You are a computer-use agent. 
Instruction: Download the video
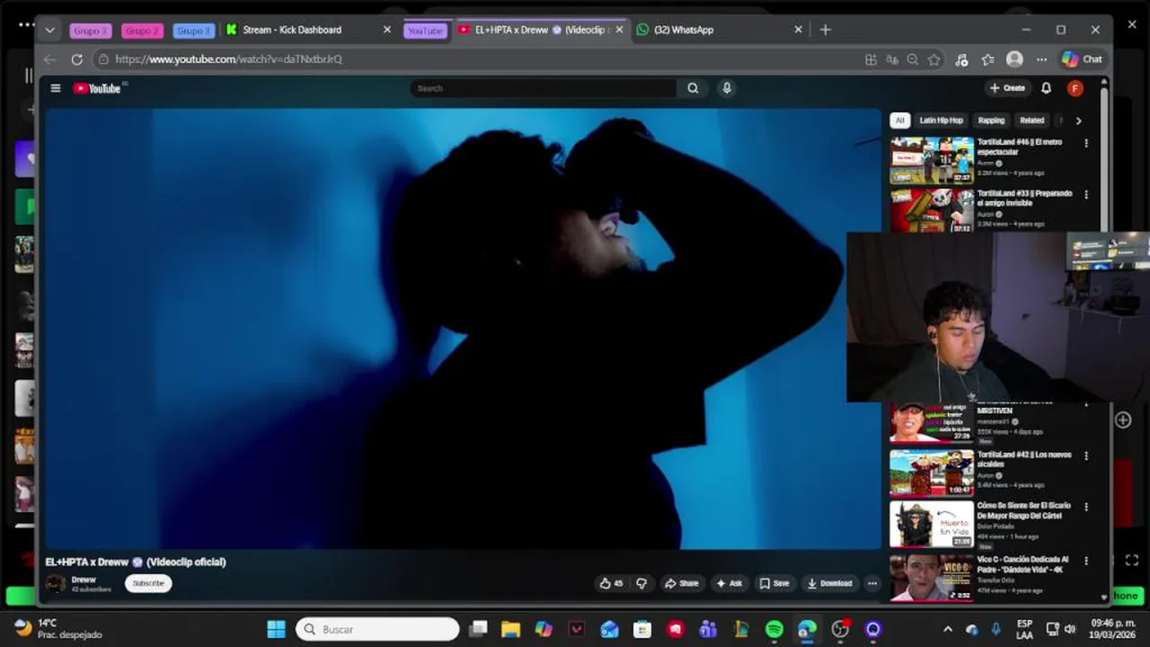[x=829, y=583]
